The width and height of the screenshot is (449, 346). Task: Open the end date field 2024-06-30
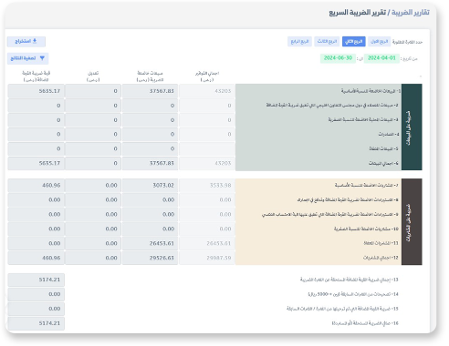338,58
